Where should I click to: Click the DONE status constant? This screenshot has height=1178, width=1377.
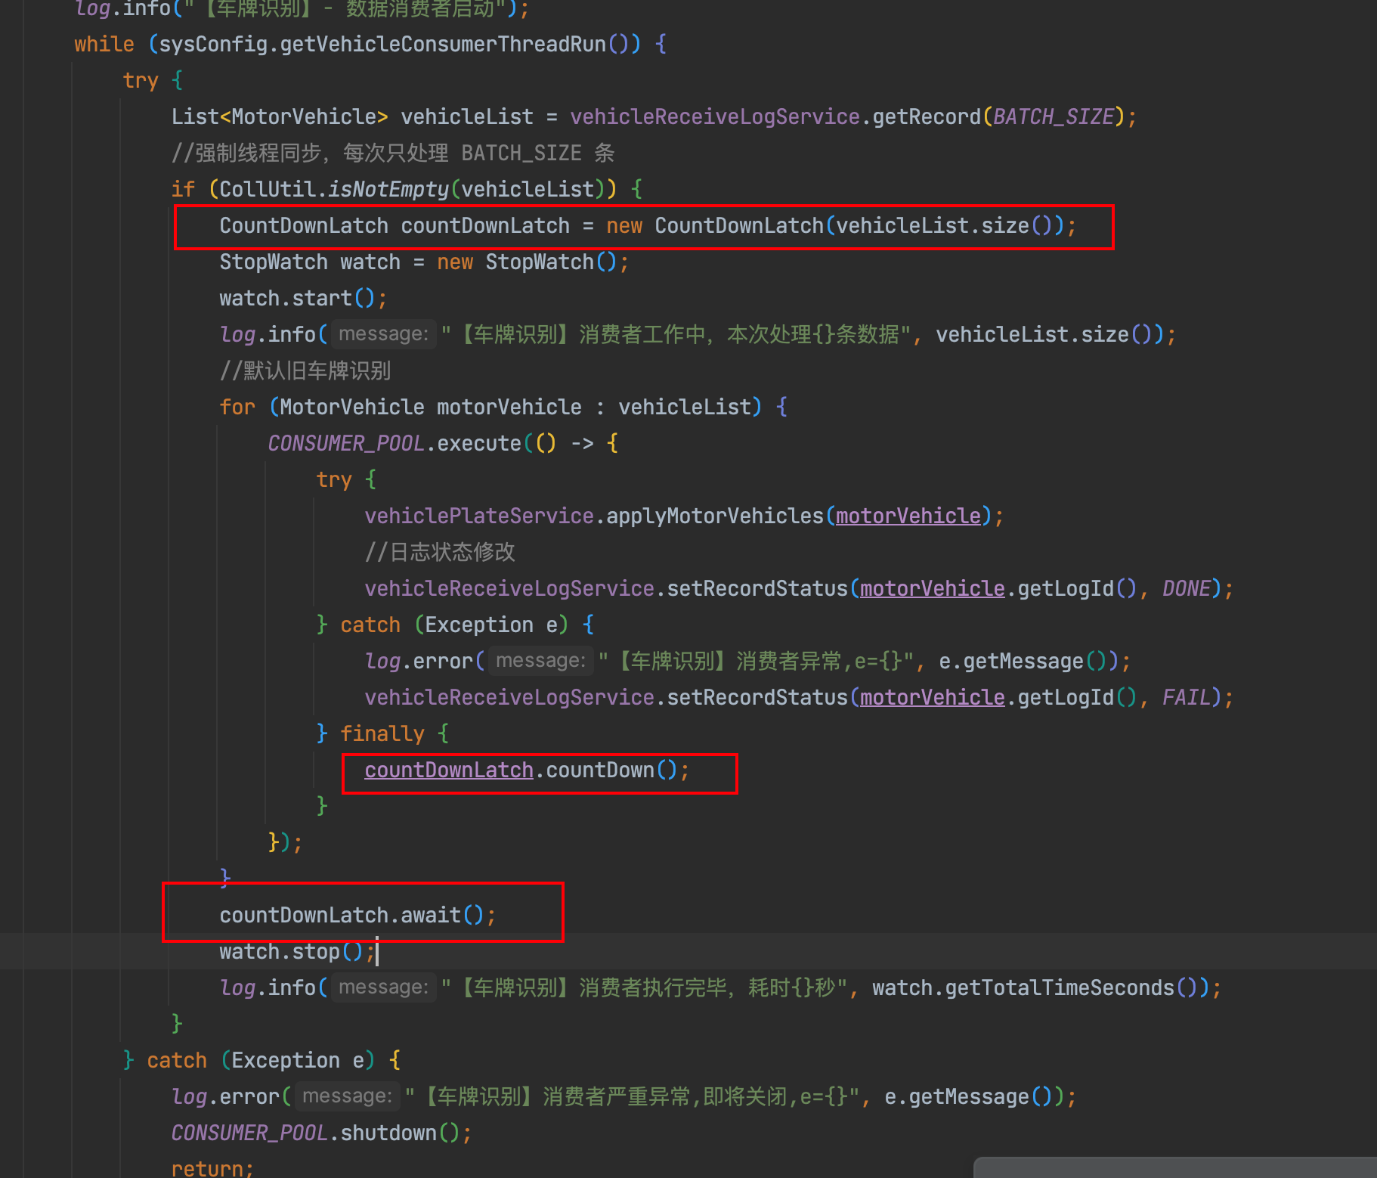(x=1186, y=588)
